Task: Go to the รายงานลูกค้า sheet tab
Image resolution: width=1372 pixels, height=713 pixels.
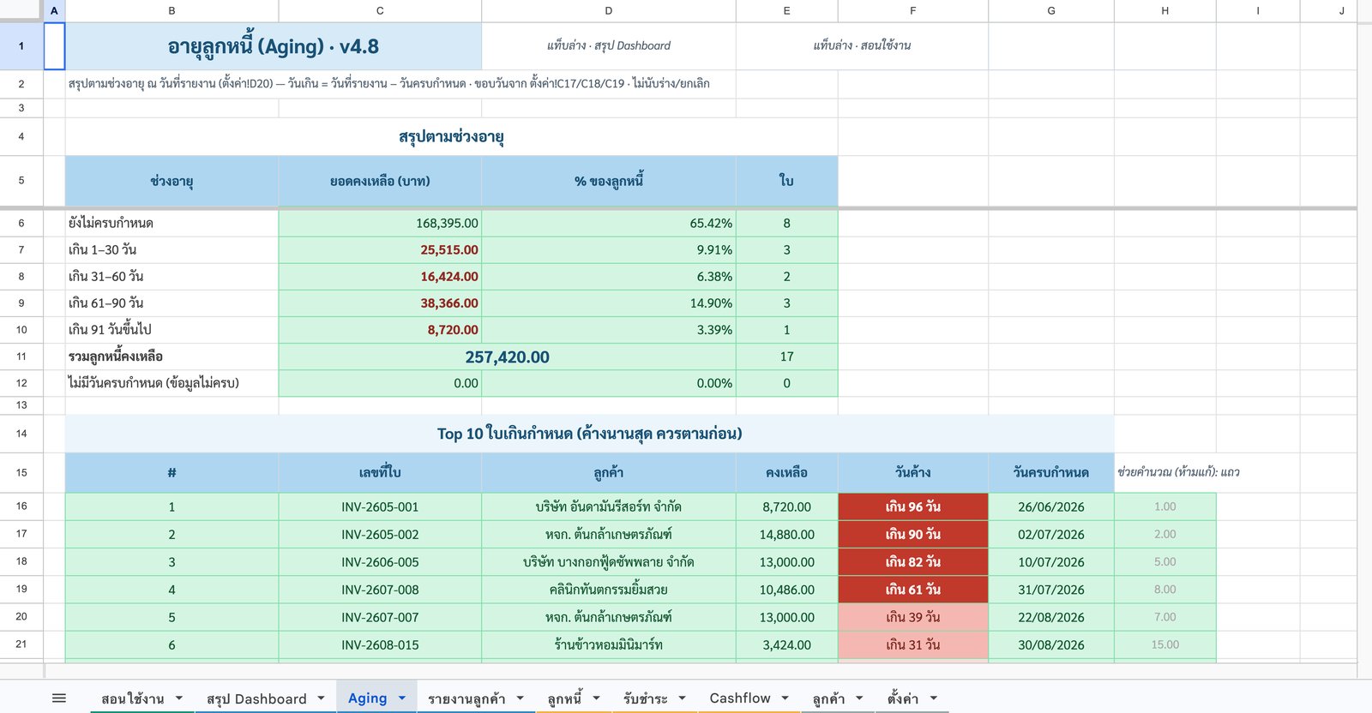Action: (x=466, y=698)
